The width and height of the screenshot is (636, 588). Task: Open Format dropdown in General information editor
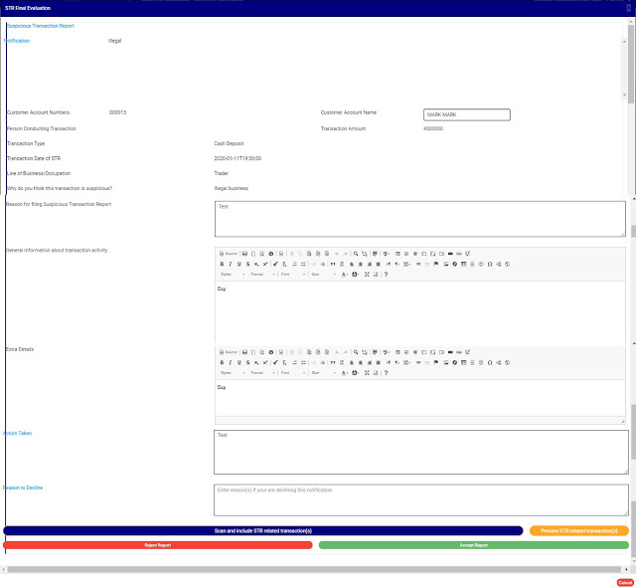[261, 274]
